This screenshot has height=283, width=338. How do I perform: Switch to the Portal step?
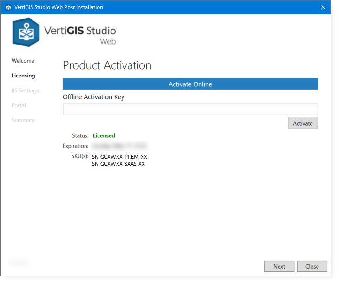click(19, 105)
